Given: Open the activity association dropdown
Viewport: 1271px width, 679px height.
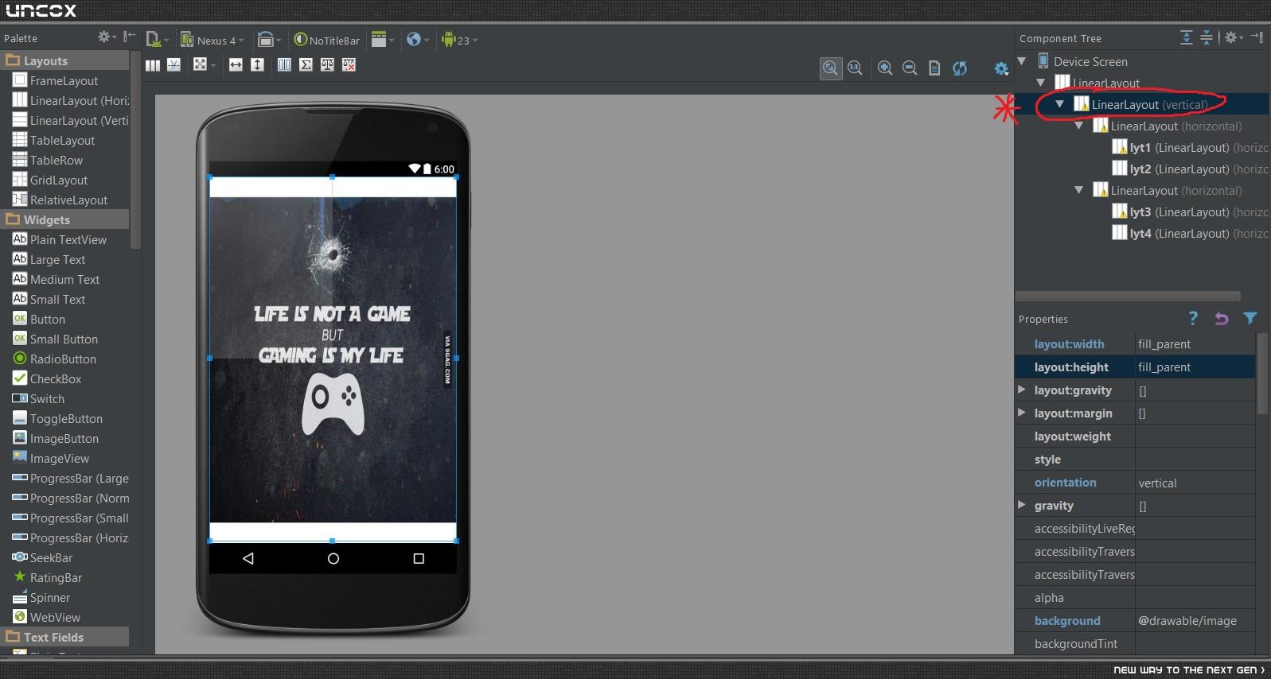Looking at the screenshot, I should coord(383,40).
